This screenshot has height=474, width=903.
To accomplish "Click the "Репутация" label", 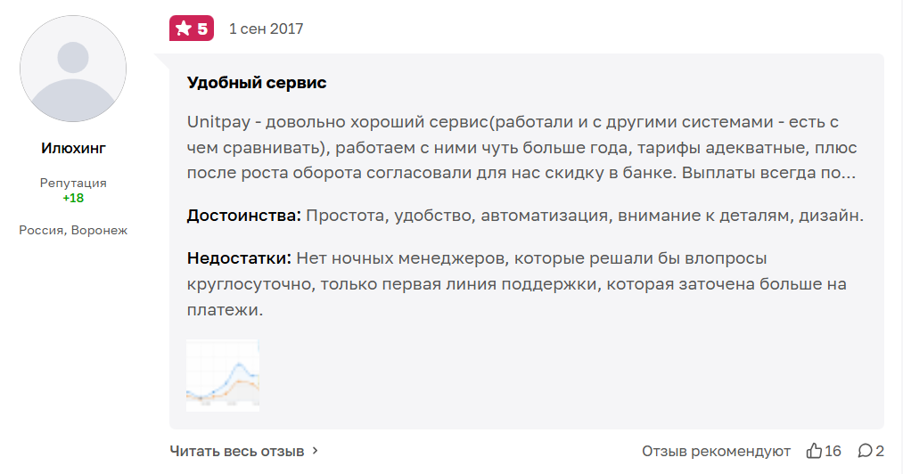I will click(x=73, y=183).
